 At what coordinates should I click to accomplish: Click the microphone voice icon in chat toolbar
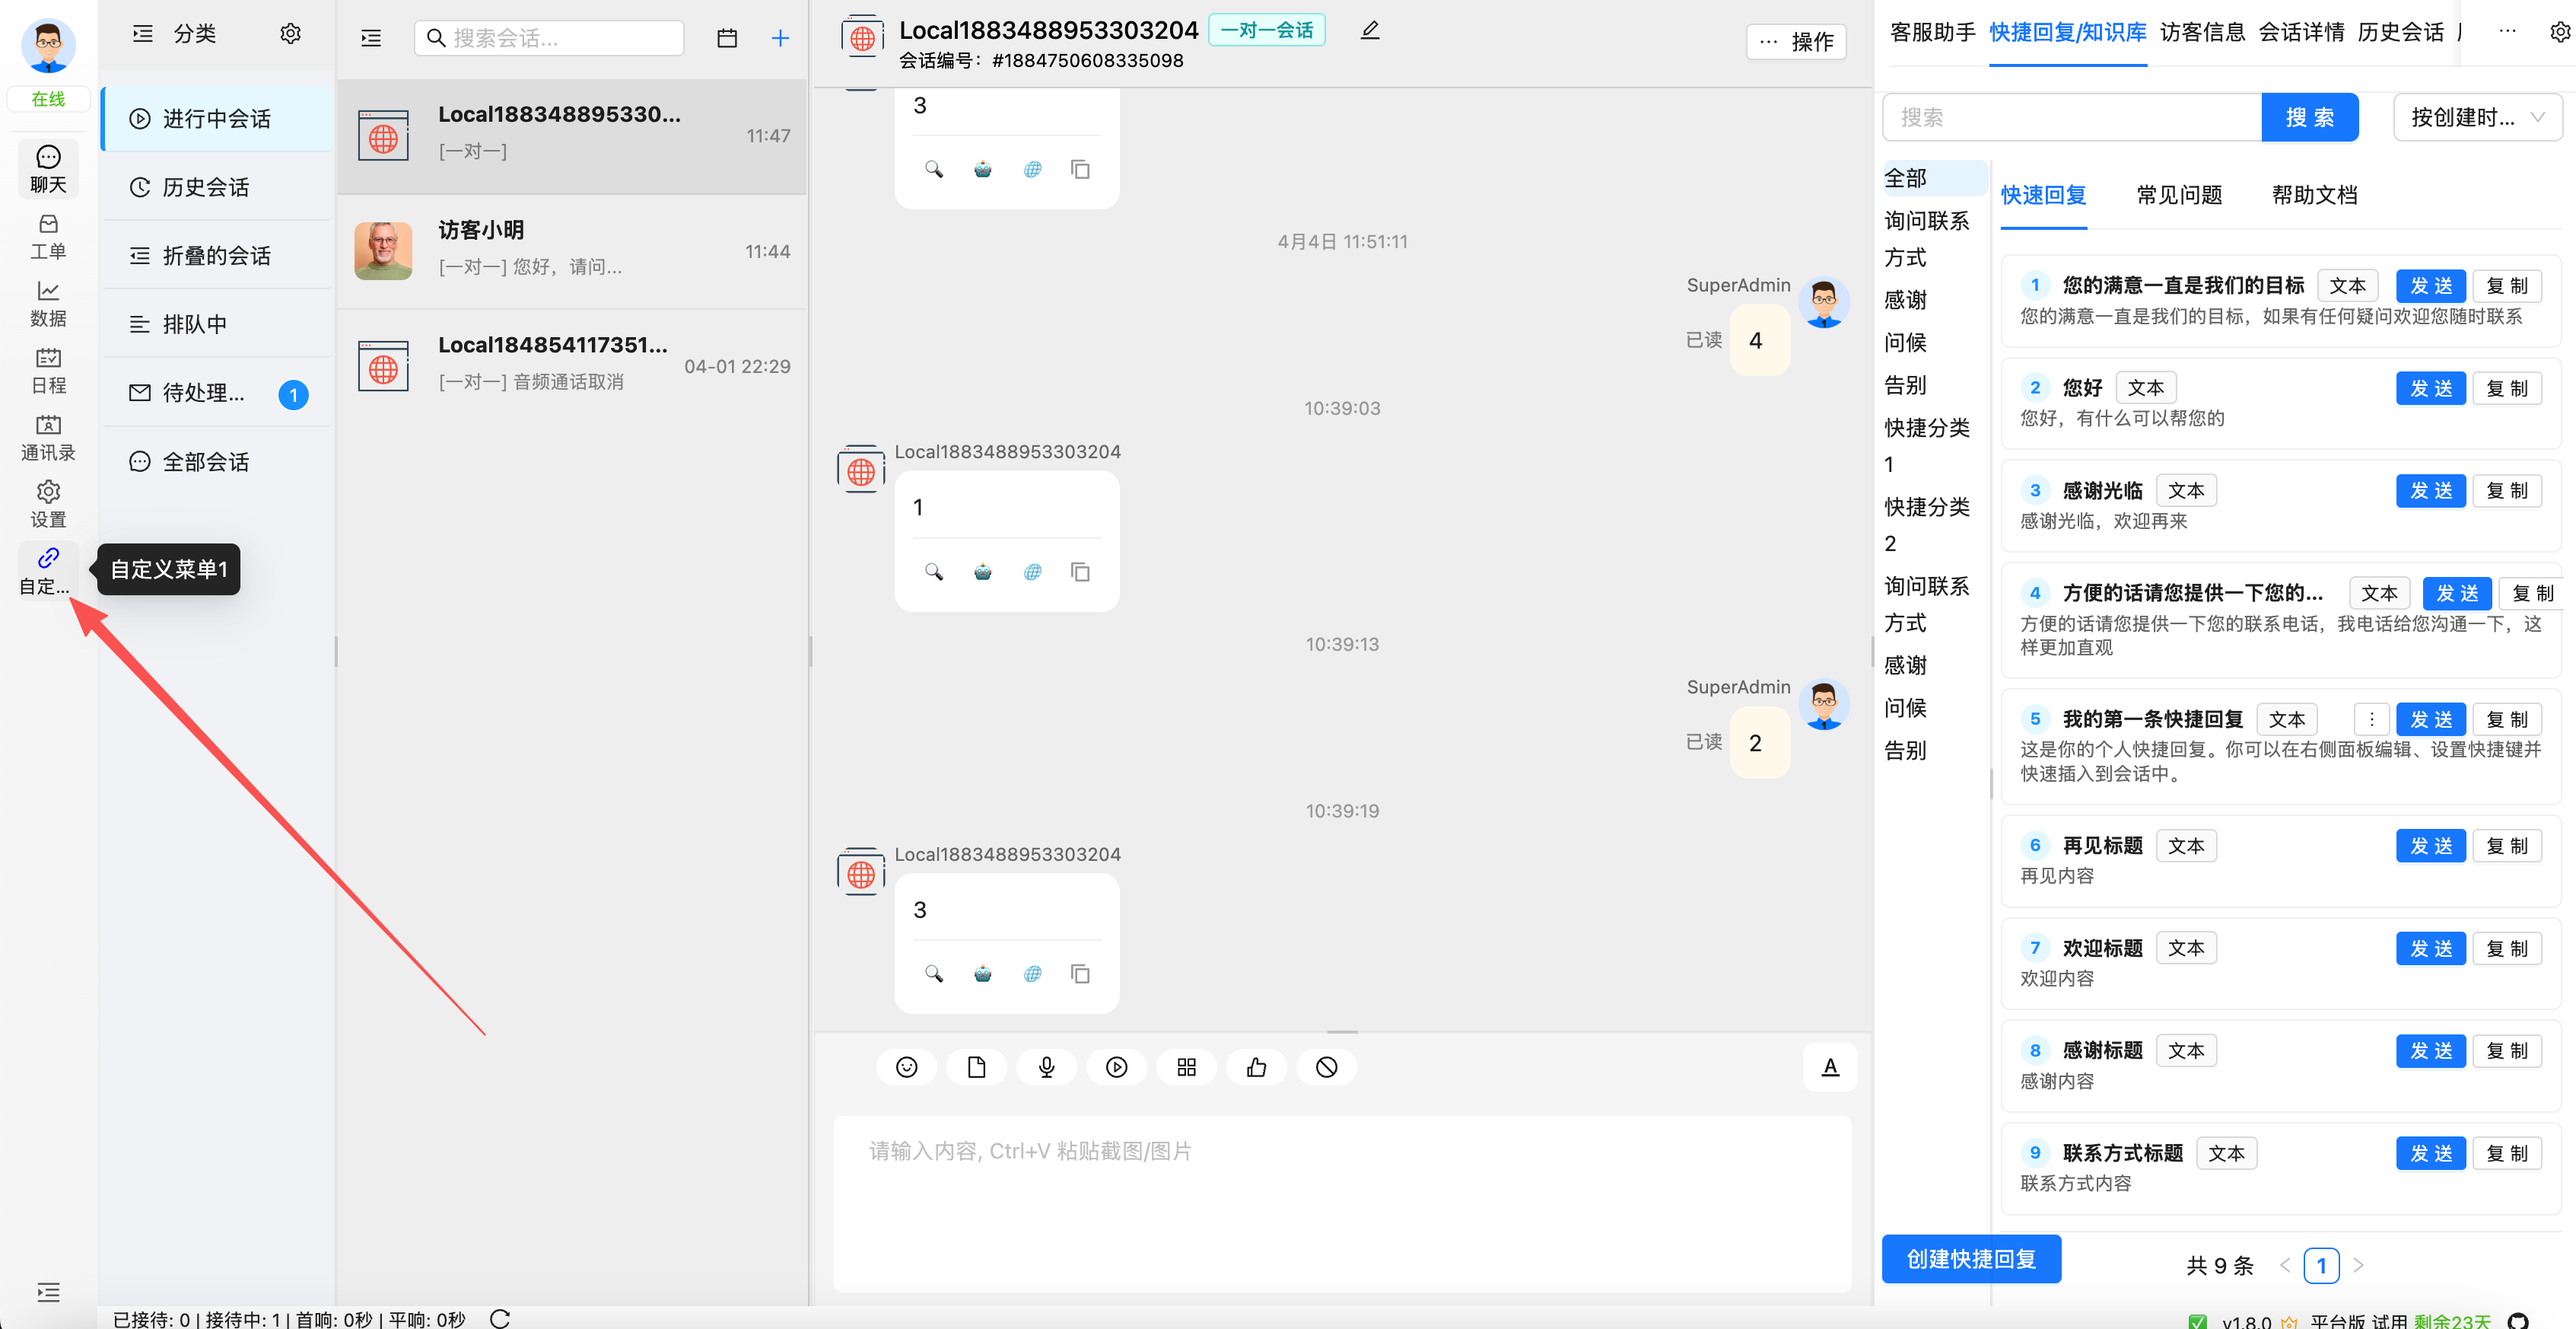[1046, 1067]
